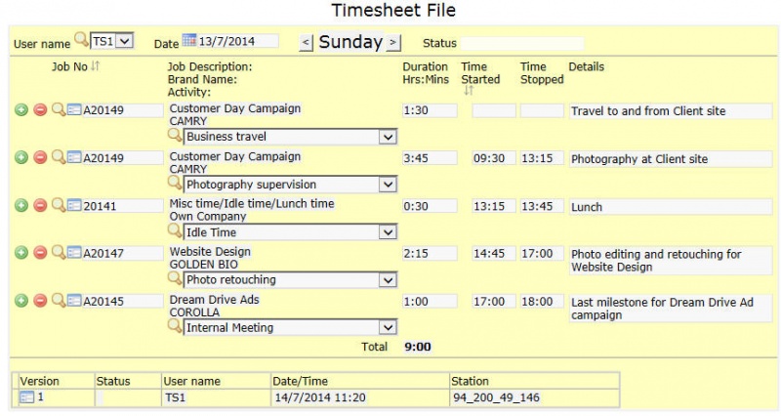Screen dimensions: 781x416
Task: Click duration field showing 3:45
Action: pyautogui.click(x=430, y=158)
